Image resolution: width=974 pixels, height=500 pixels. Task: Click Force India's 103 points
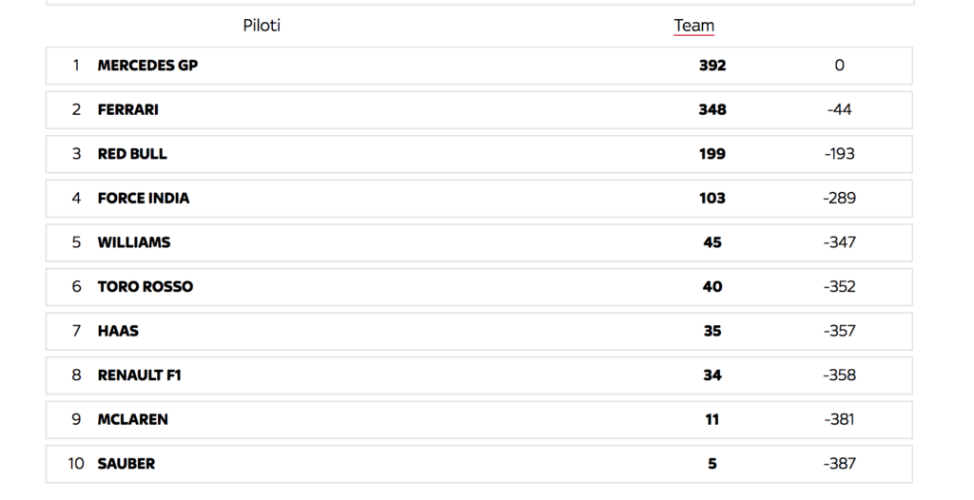click(711, 198)
